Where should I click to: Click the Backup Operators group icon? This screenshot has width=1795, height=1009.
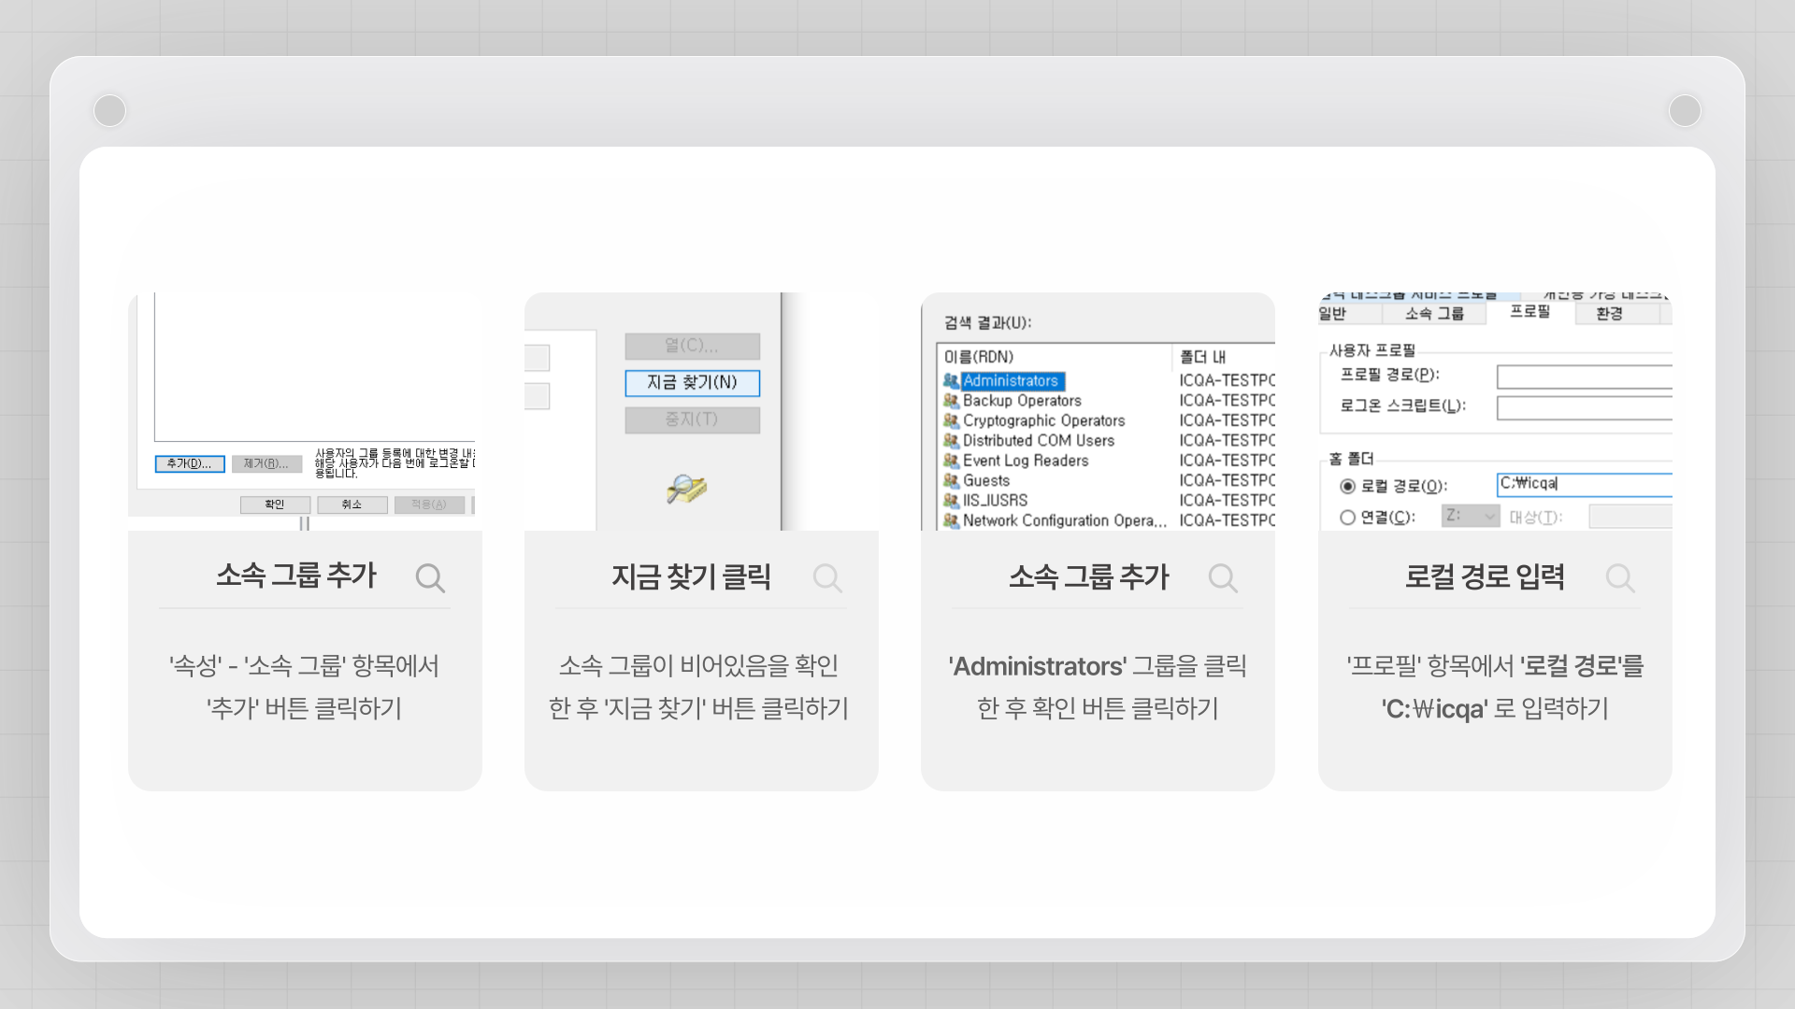tap(951, 401)
